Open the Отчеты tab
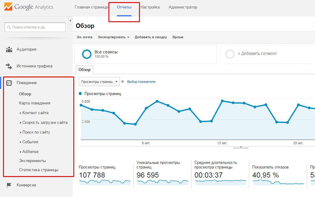 (x=124, y=7)
